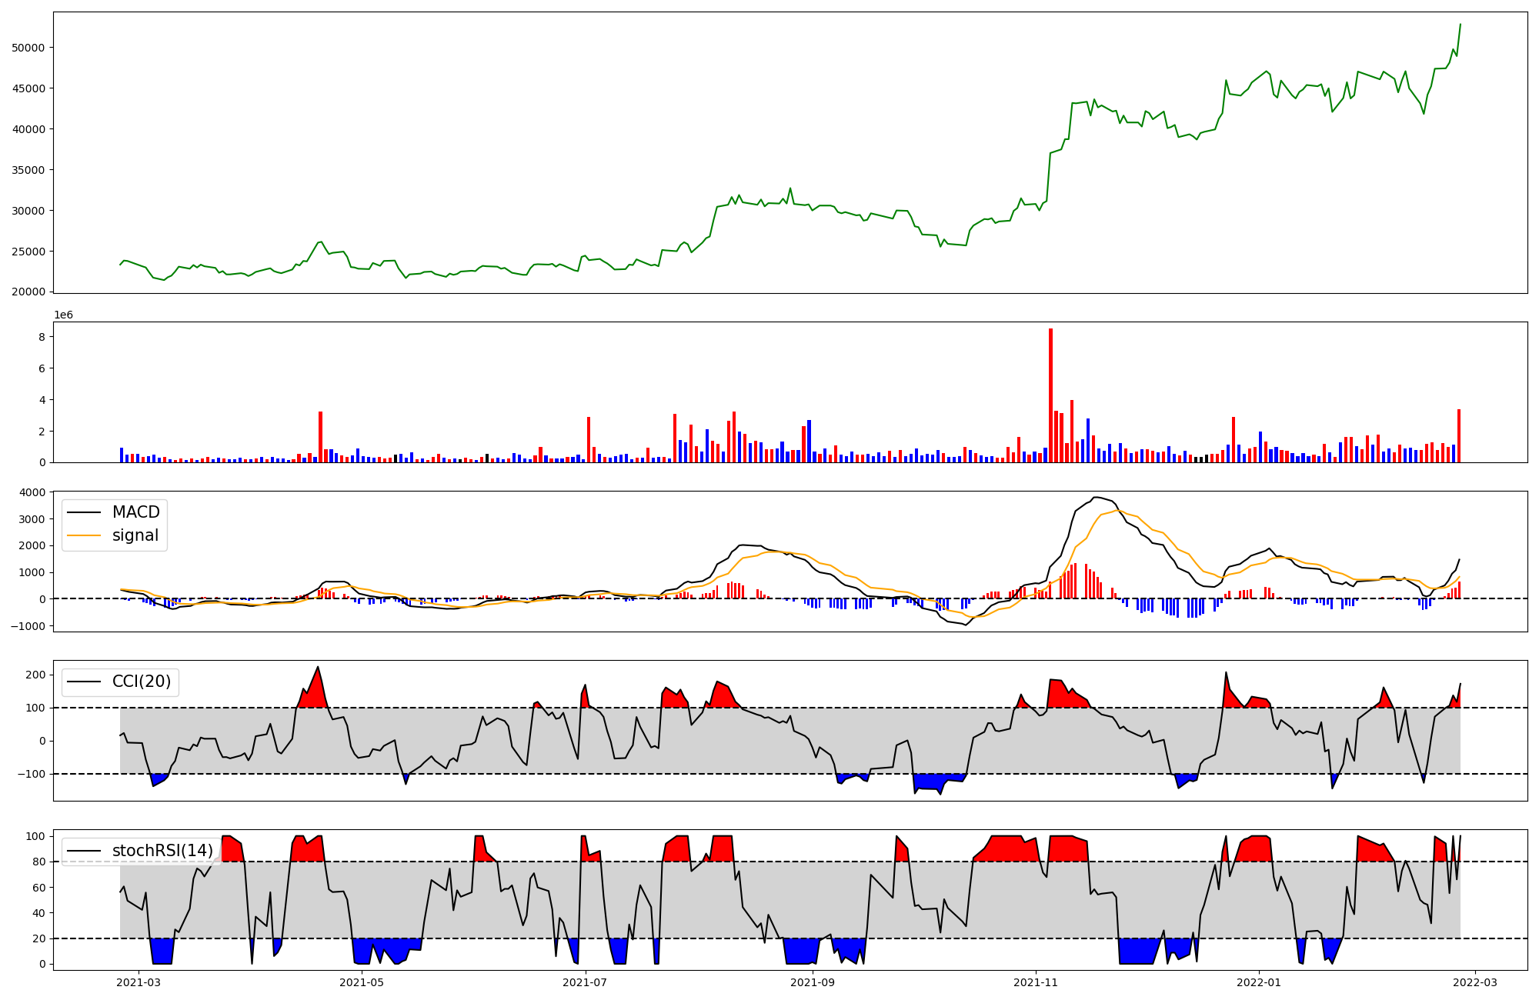This screenshot has width=1539, height=1000.
Task: Click the black MACD legend line sample
Action: (84, 512)
